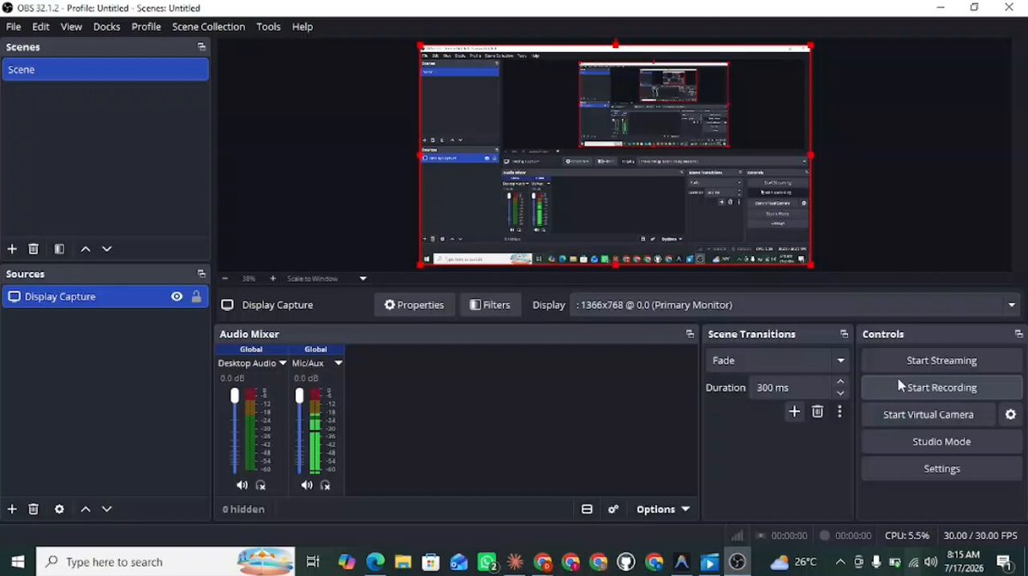The width and height of the screenshot is (1028, 576).
Task: Open the audio mixer Options dropdown
Action: tap(663, 509)
